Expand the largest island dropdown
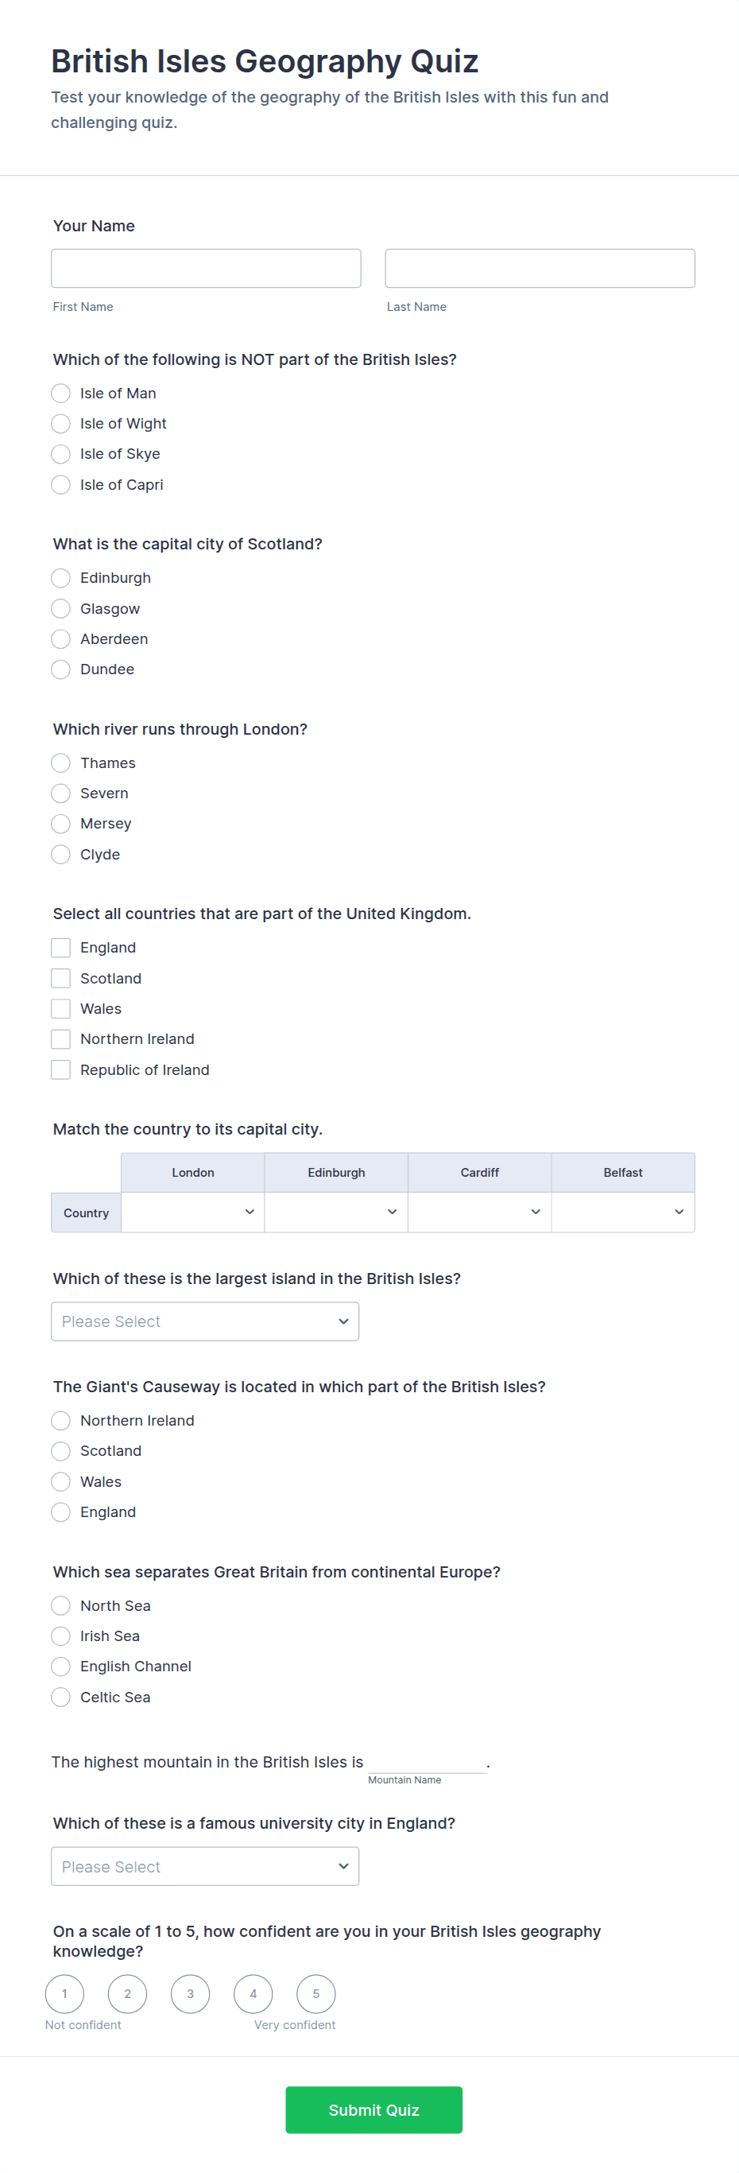Image resolution: width=739 pixels, height=2173 pixels. coord(205,1322)
